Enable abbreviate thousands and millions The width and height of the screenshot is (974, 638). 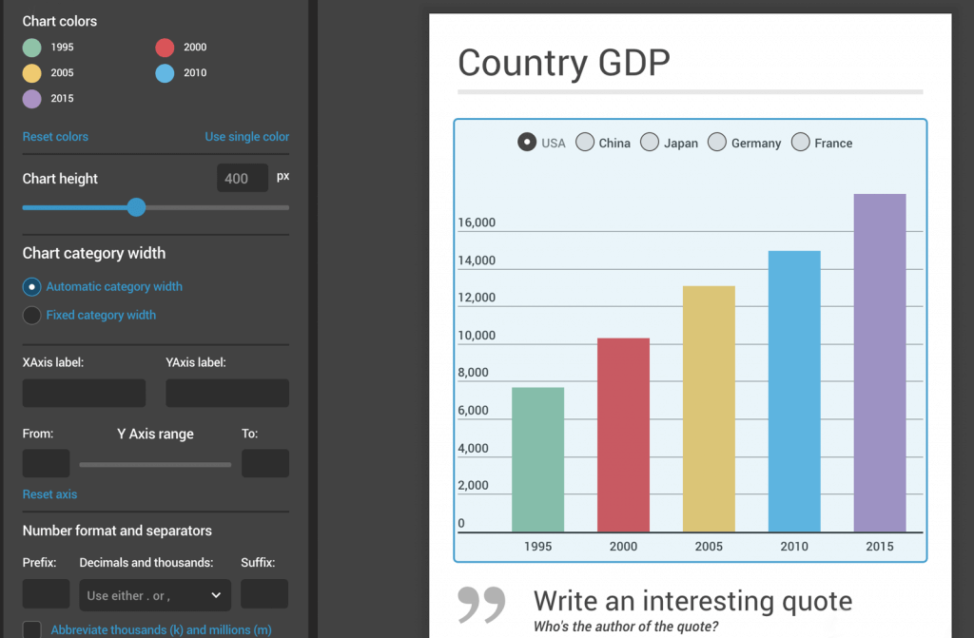pos(31,628)
